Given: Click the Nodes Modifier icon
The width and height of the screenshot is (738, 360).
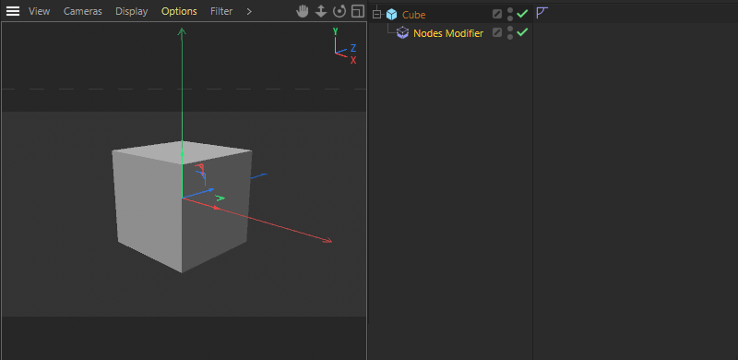Looking at the screenshot, I should [x=402, y=33].
